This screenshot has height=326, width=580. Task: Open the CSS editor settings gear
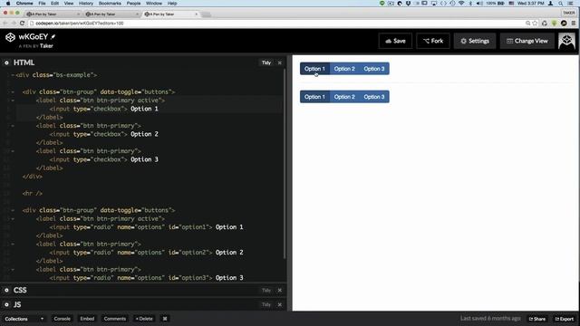point(6,290)
